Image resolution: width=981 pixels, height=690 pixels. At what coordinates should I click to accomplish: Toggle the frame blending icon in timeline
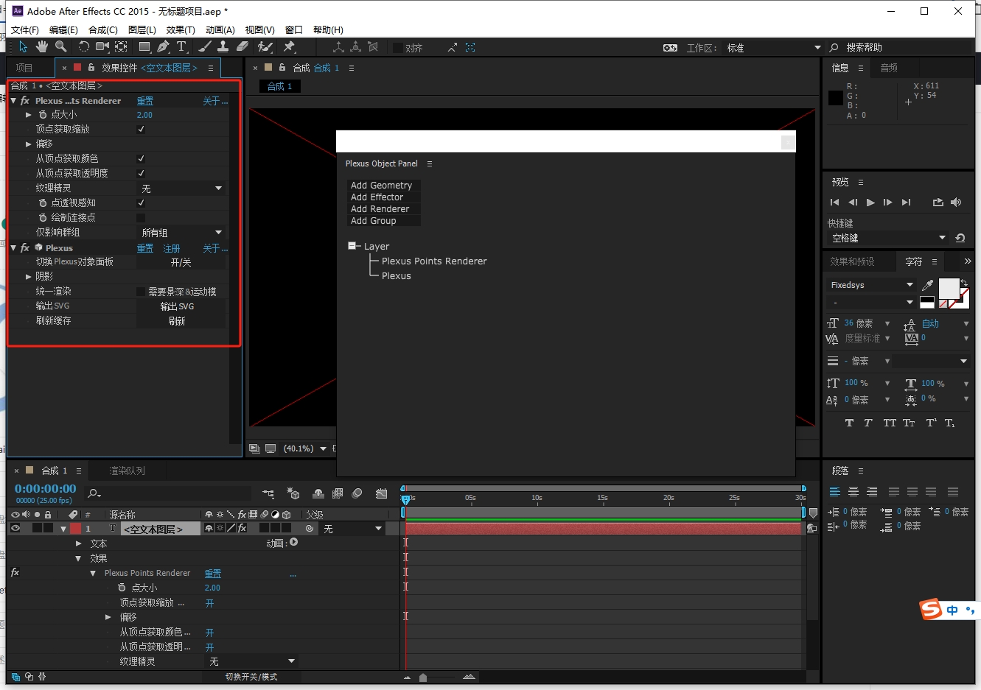338,493
